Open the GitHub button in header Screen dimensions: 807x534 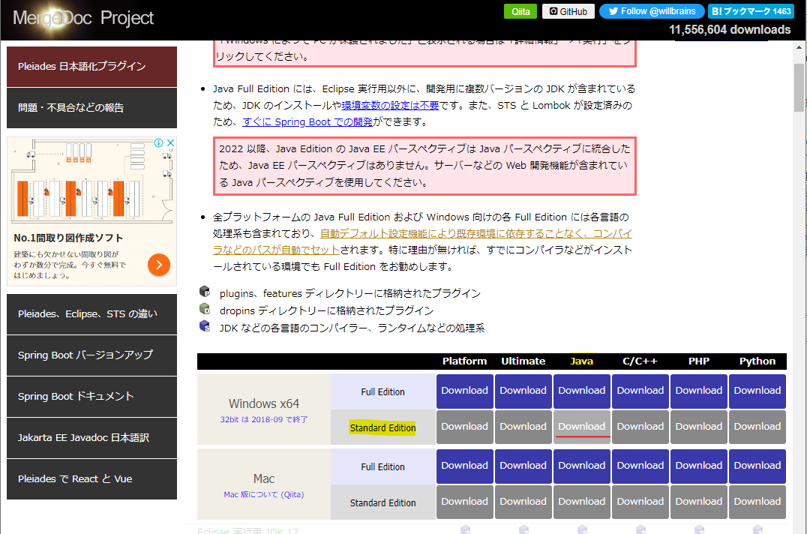pos(568,11)
